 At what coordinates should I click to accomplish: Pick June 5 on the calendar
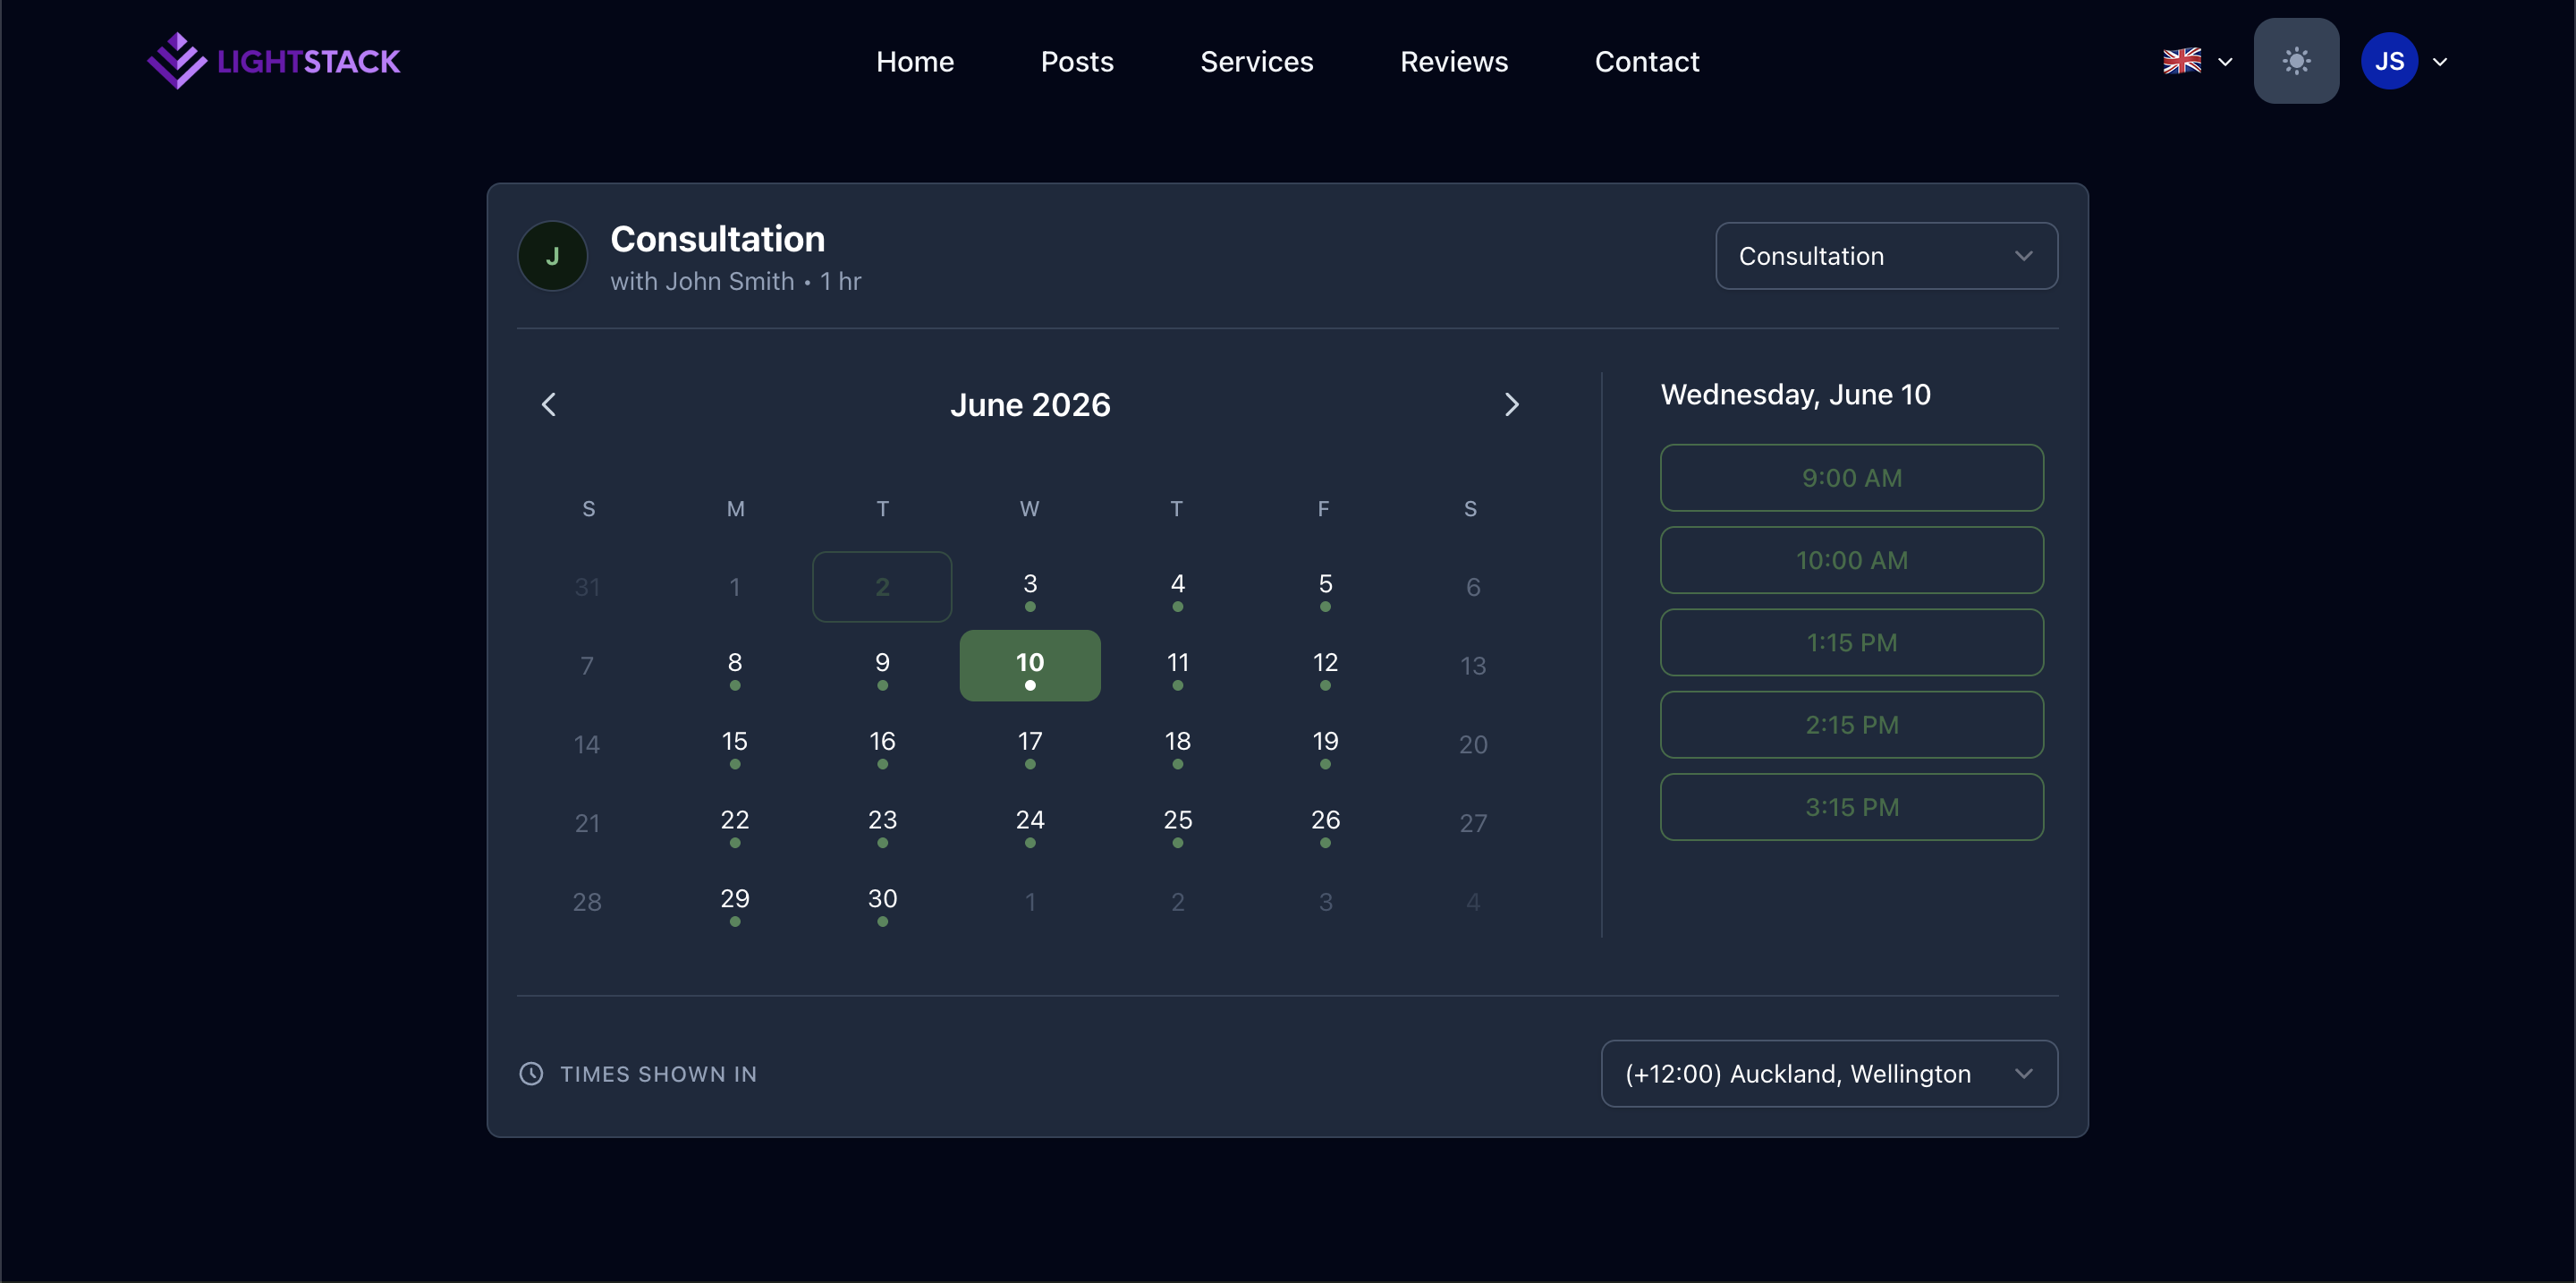pyautogui.click(x=1325, y=587)
